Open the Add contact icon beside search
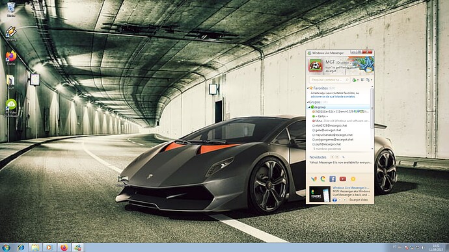The width and height of the screenshot is (449, 252). click(355, 80)
